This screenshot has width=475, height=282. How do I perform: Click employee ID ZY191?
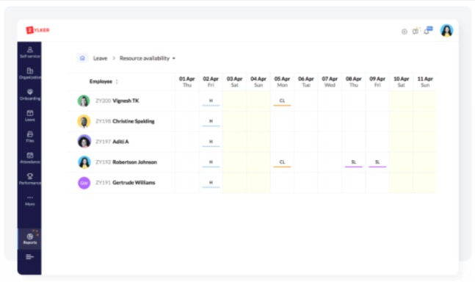tap(103, 182)
